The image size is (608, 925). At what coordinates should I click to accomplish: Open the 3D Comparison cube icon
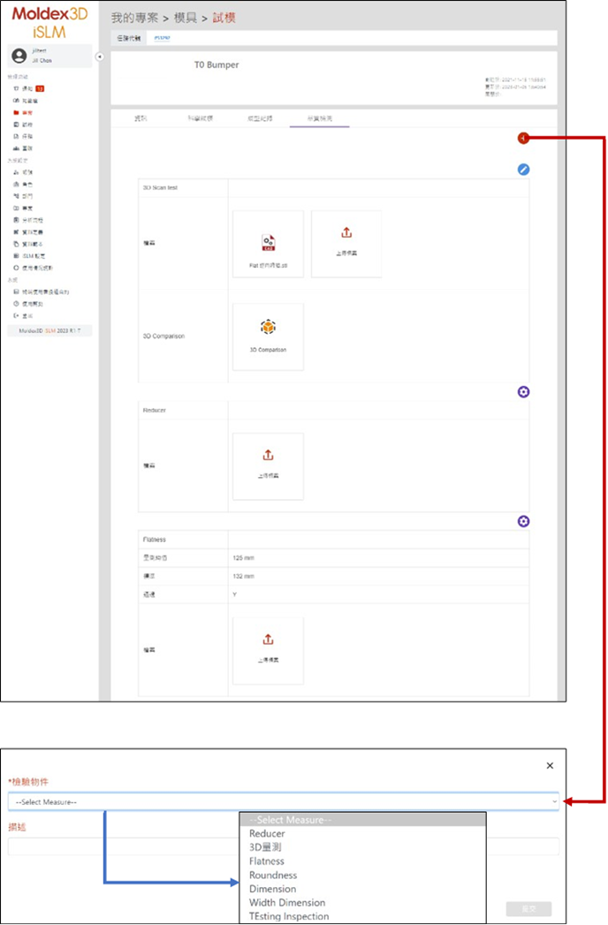point(268,327)
